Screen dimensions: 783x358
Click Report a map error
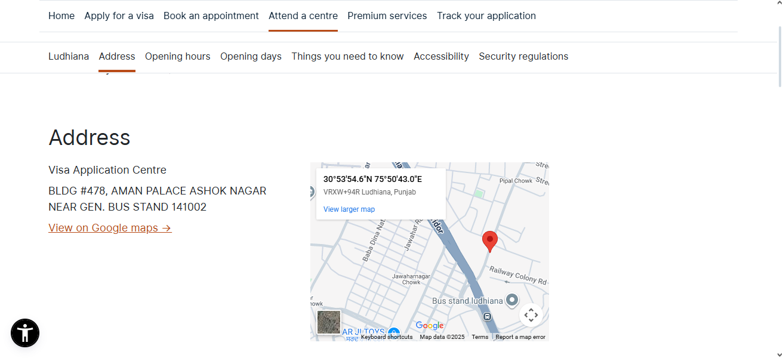point(520,337)
